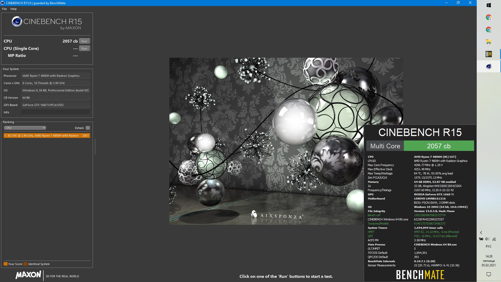This screenshot has width=501, height=282.
Task: Open the notification center icon
Action: [x=489, y=274]
